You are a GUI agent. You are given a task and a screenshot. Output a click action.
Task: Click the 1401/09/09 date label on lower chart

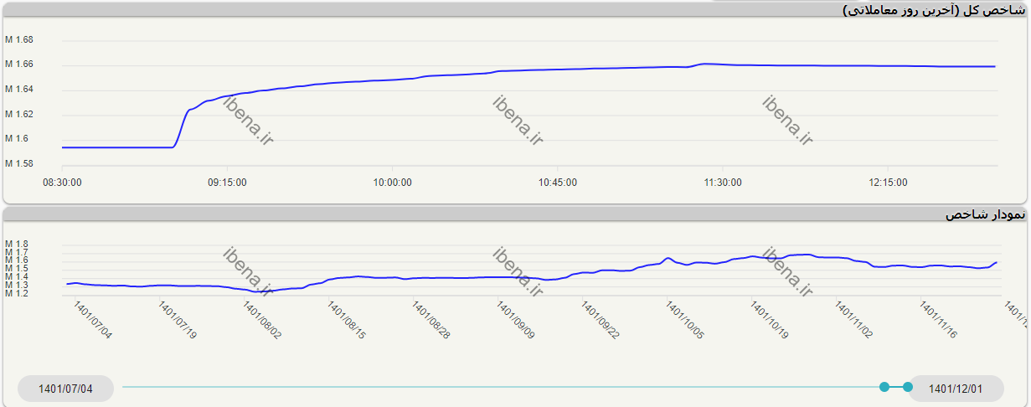coord(516,321)
